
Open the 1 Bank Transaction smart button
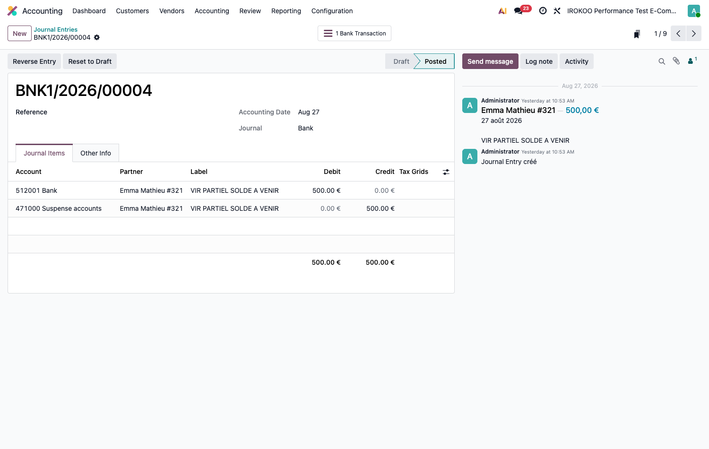(x=354, y=34)
